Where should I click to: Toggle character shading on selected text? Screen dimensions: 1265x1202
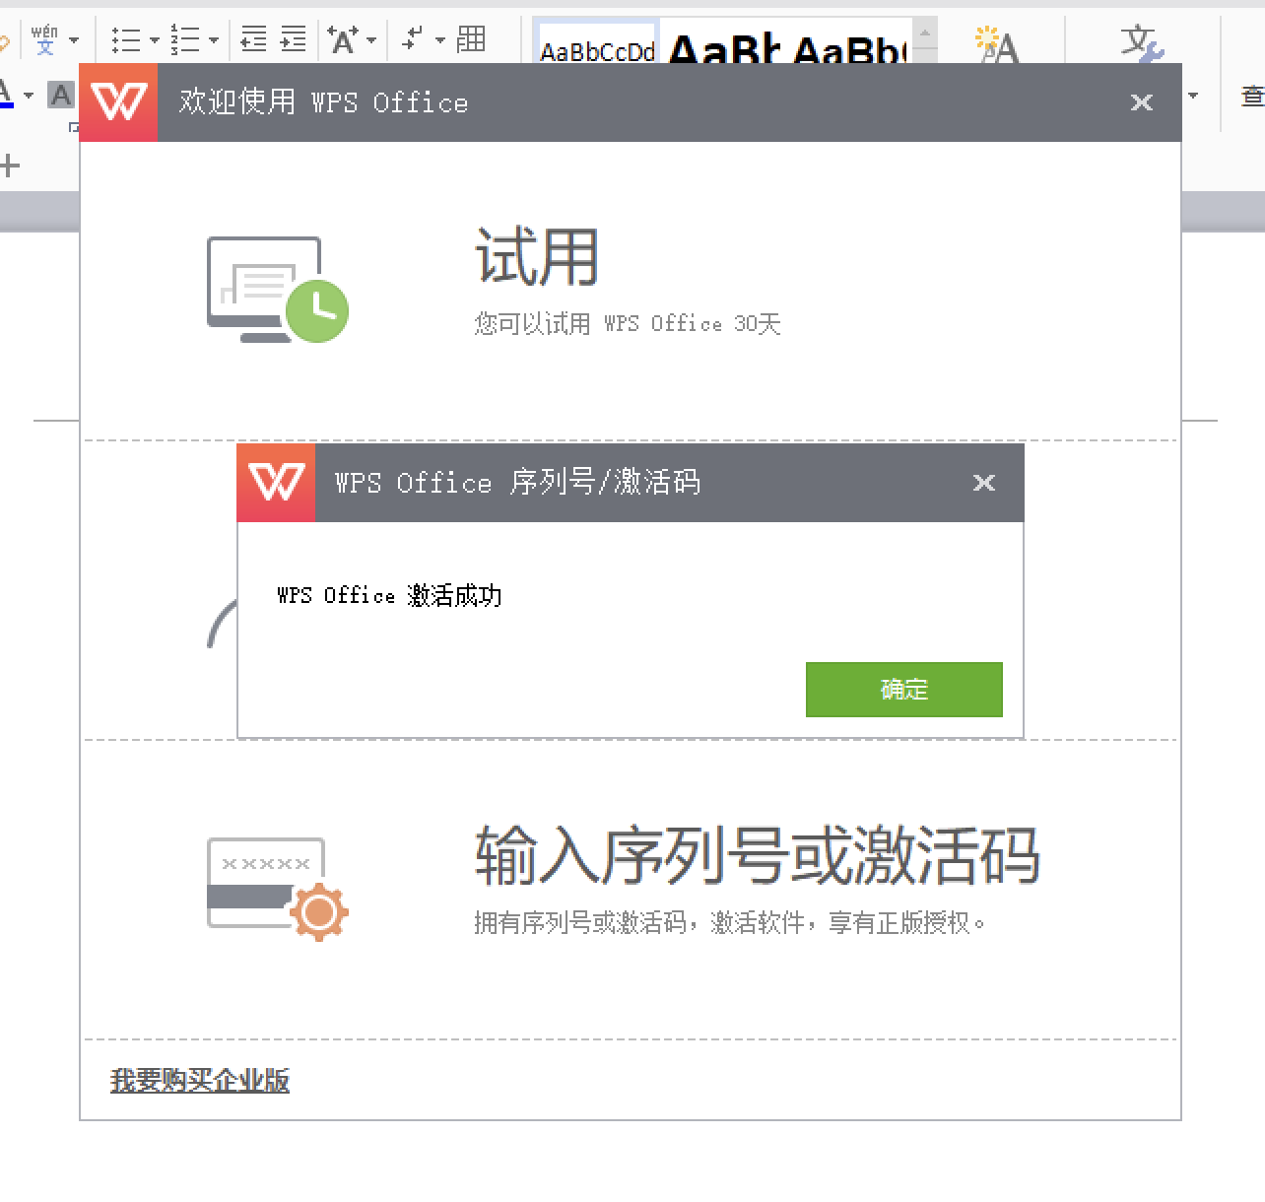pos(61,95)
